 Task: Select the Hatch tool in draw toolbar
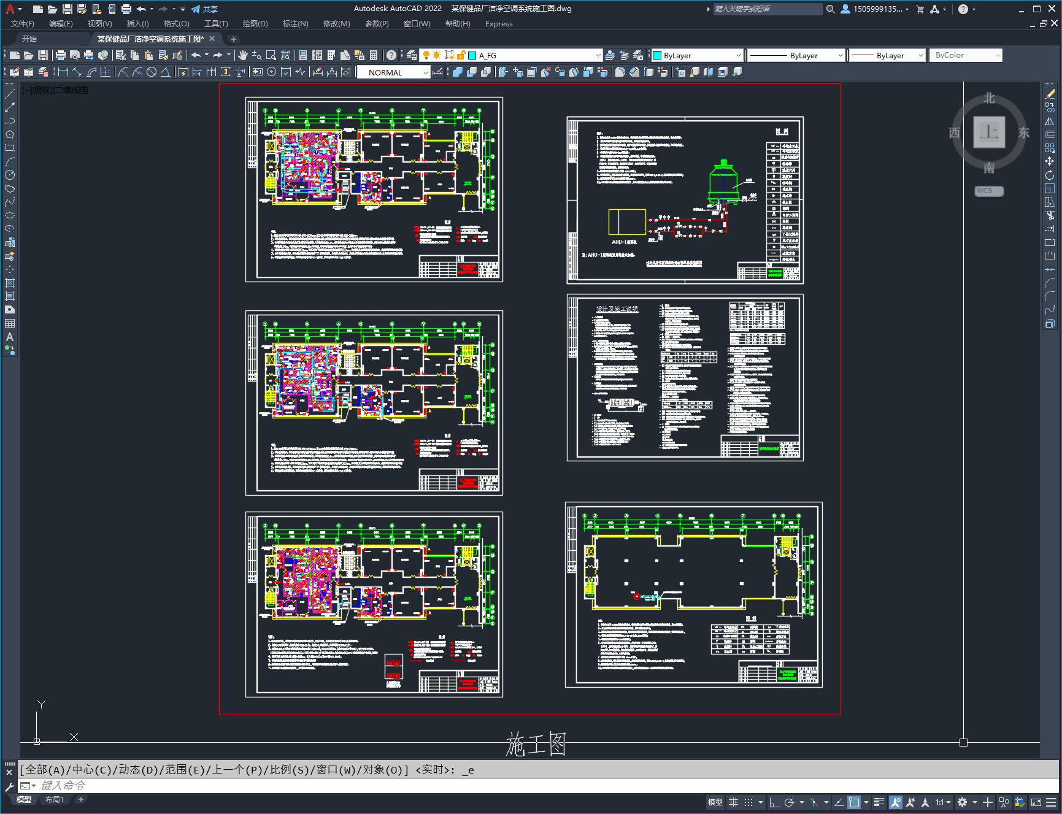pos(10,283)
